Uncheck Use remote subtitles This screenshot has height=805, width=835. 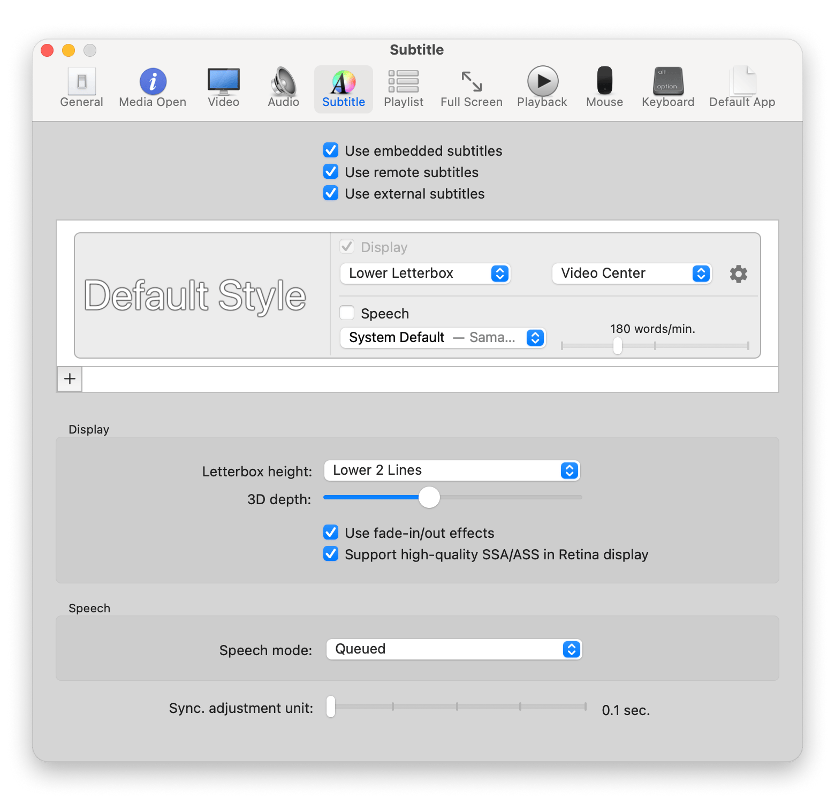pyautogui.click(x=331, y=172)
